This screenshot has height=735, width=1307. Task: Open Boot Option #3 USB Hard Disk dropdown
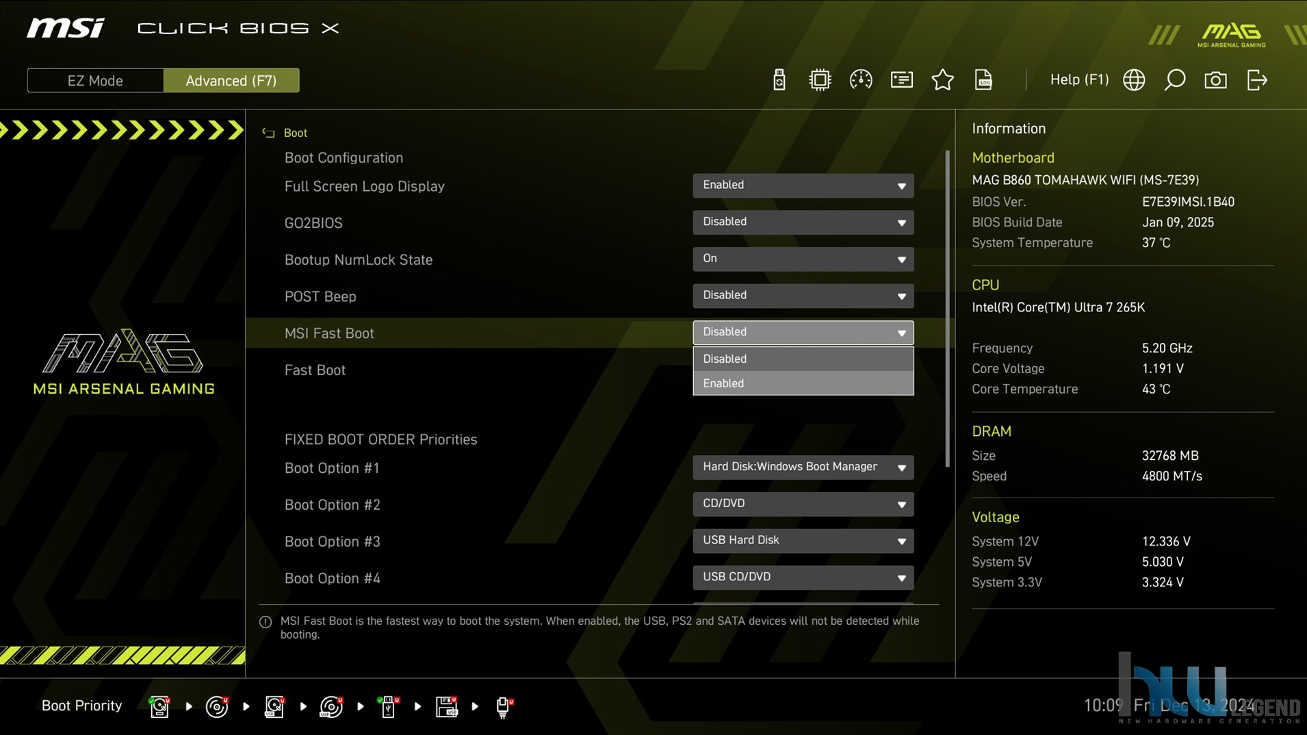click(803, 541)
